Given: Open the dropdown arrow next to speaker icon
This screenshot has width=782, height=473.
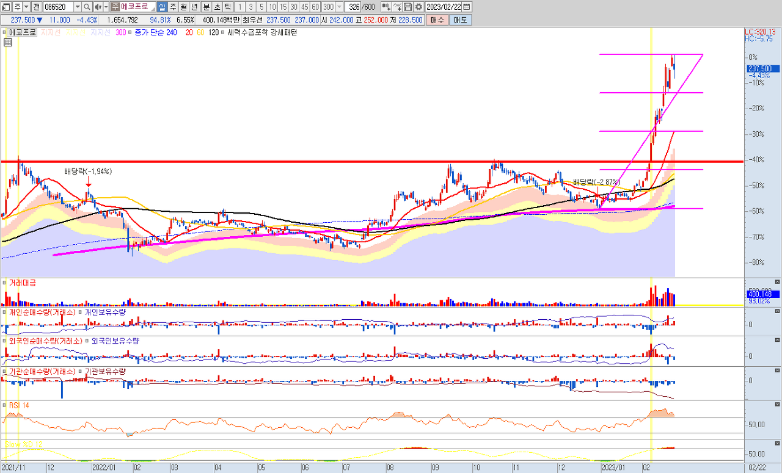Looking at the screenshot, I should click(x=106, y=7).
